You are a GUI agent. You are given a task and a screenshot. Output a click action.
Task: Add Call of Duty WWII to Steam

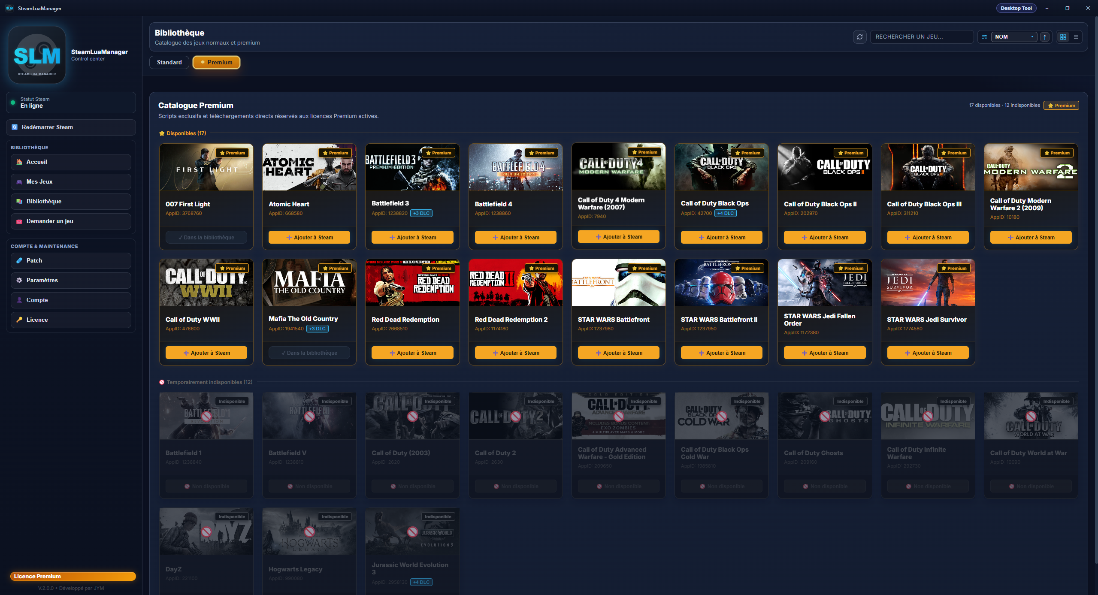click(x=206, y=353)
